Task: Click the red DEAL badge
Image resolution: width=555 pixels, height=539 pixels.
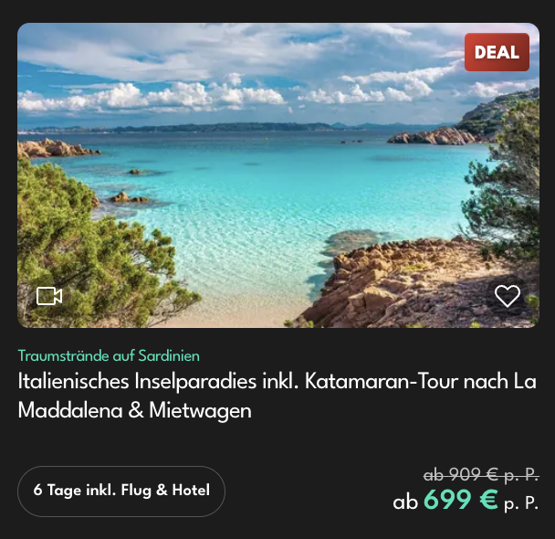Action: coord(497,52)
